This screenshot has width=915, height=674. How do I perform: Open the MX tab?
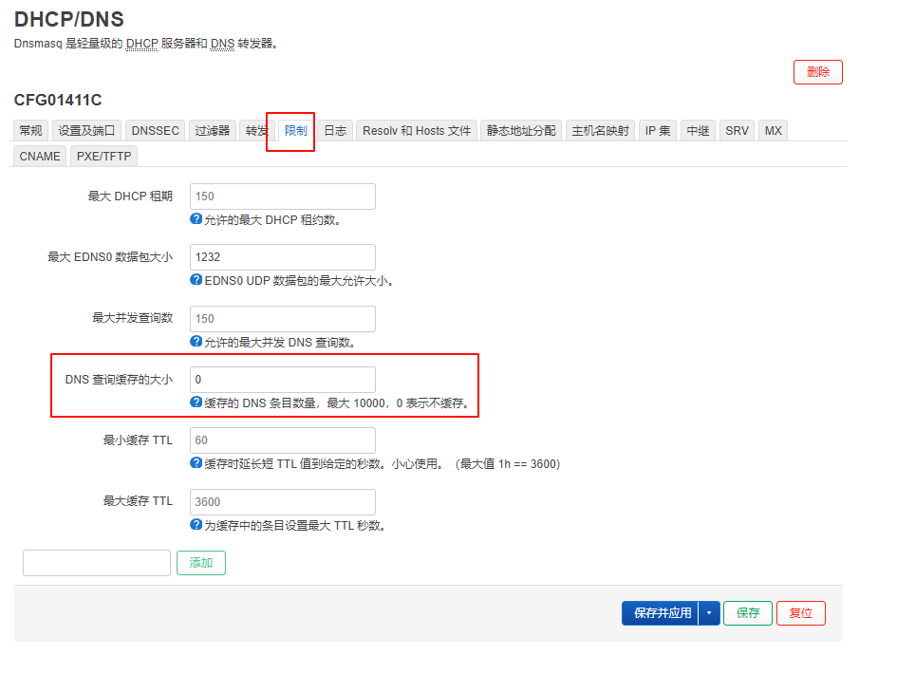(774, 131)
